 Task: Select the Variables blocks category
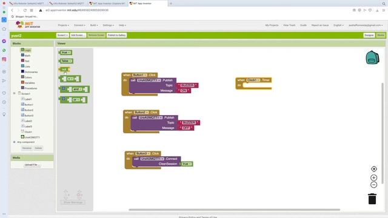(x=30, y=83)
